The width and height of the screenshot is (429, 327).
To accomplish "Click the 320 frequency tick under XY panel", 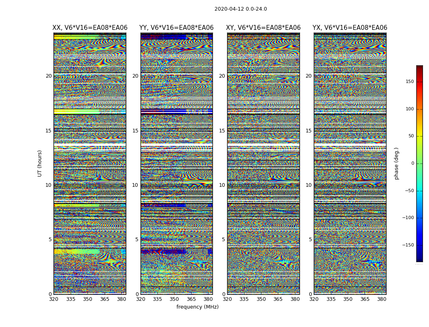I will tap(227, 299).
